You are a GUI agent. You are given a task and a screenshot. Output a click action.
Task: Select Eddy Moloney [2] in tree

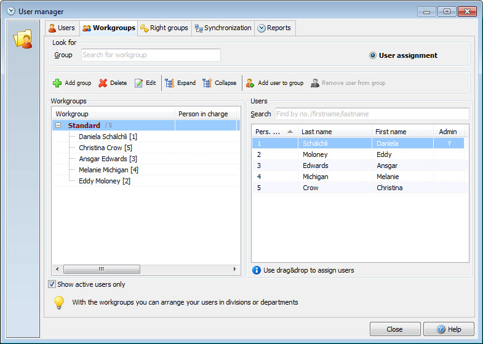[105, 181]
